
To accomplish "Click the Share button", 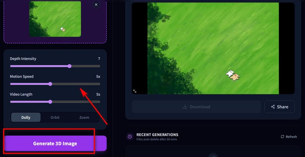I will [x=279, y=107].
